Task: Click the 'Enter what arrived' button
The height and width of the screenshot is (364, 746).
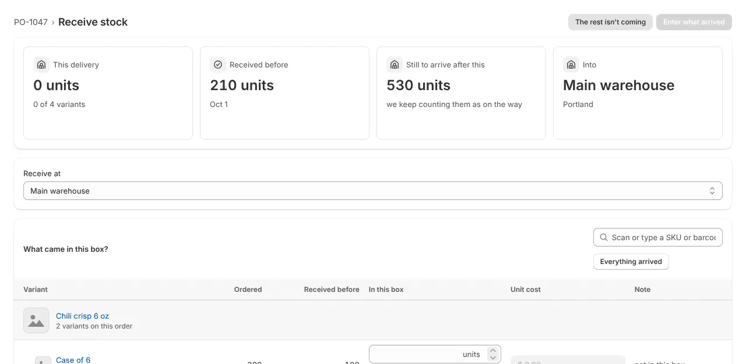Action: click(x=694, y=22)
